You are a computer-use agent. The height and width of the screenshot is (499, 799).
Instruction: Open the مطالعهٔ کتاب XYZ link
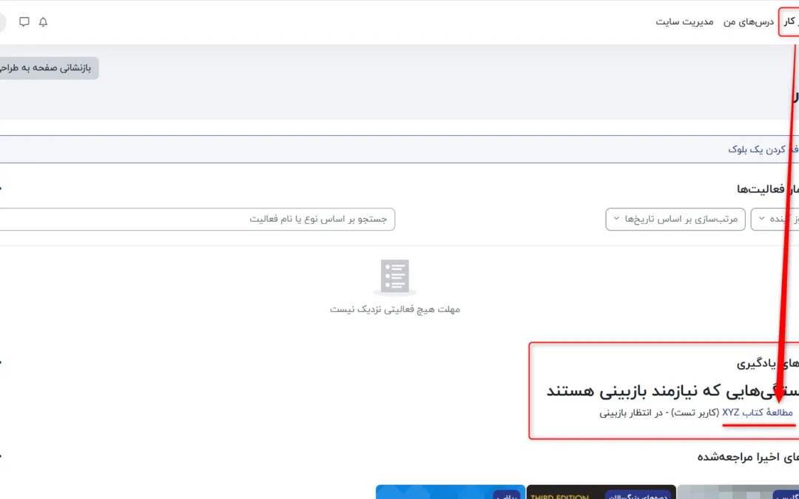(757, 413)
